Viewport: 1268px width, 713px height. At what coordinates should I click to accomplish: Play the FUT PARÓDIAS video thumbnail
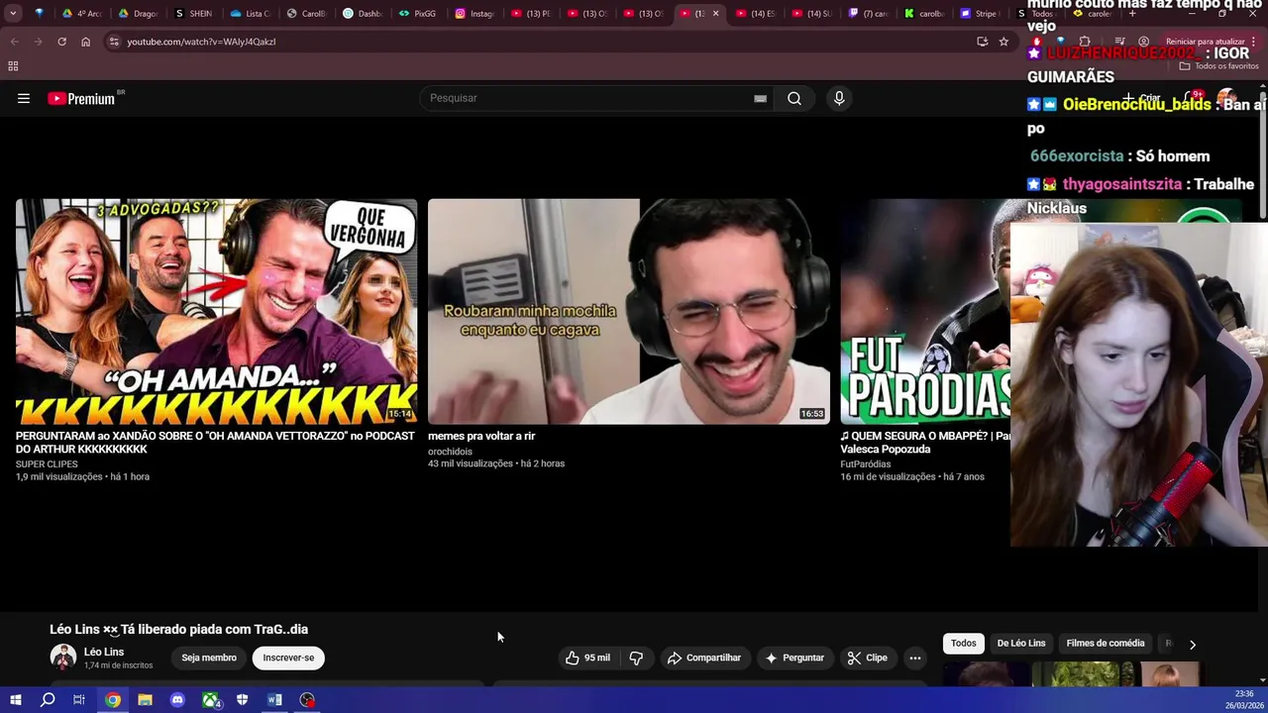pyautogui.click(x=925, y=311)
